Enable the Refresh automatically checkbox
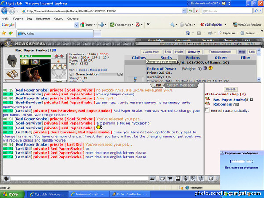264x198 pixels. 207,110
